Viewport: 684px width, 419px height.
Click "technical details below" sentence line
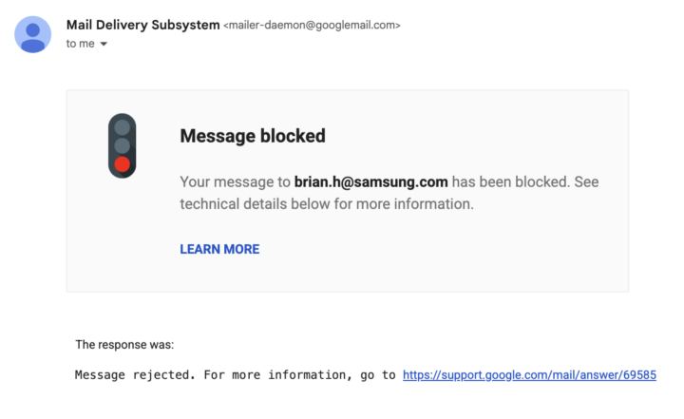(x=326, y=203)
